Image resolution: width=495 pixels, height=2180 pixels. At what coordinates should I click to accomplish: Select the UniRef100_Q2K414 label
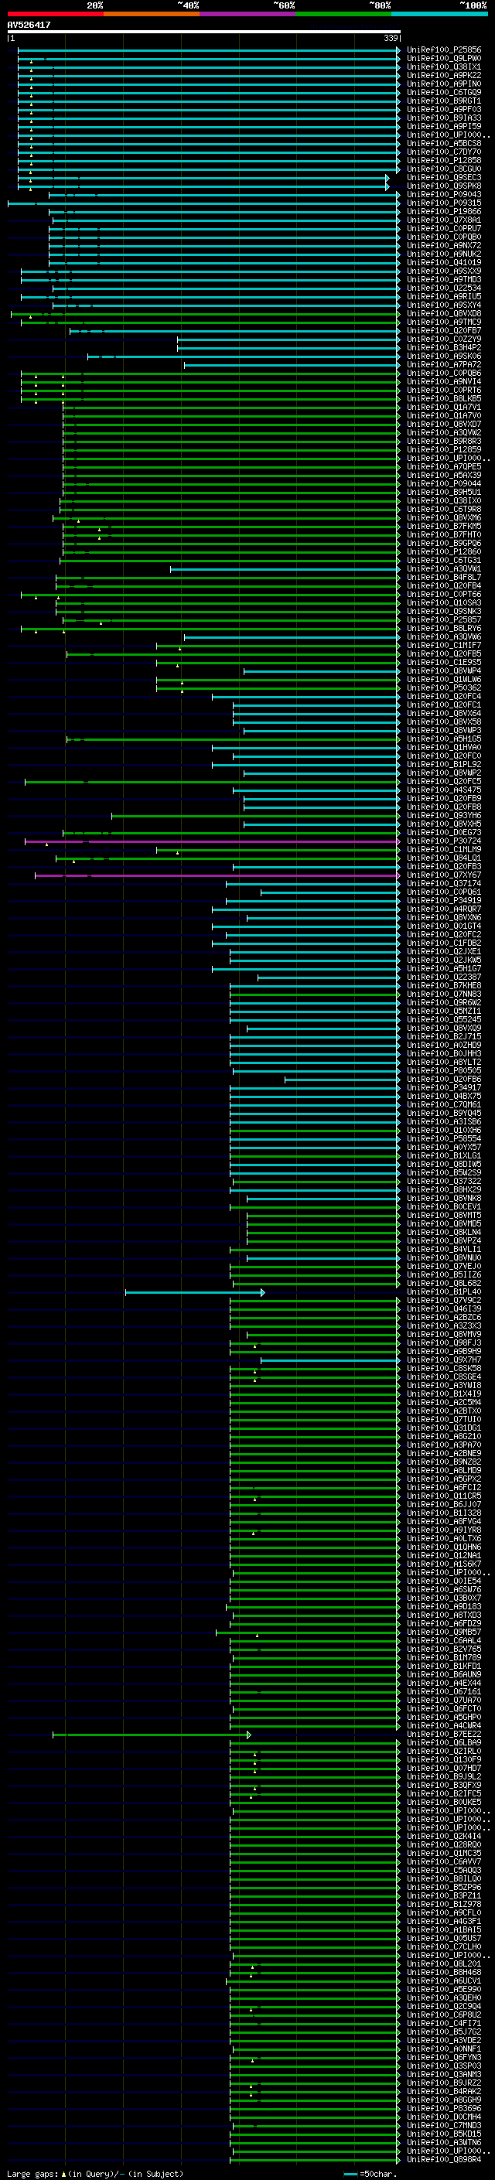click(444, 1837)
